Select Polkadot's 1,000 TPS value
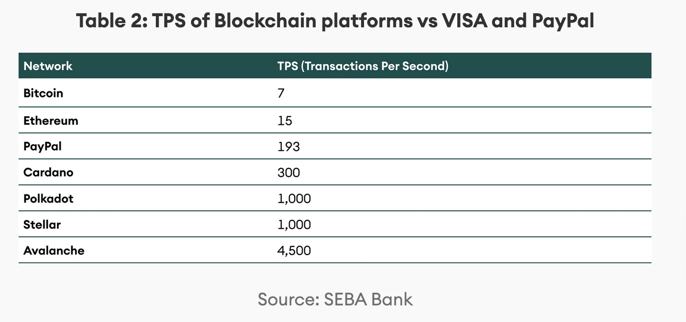 coord(294,199)
